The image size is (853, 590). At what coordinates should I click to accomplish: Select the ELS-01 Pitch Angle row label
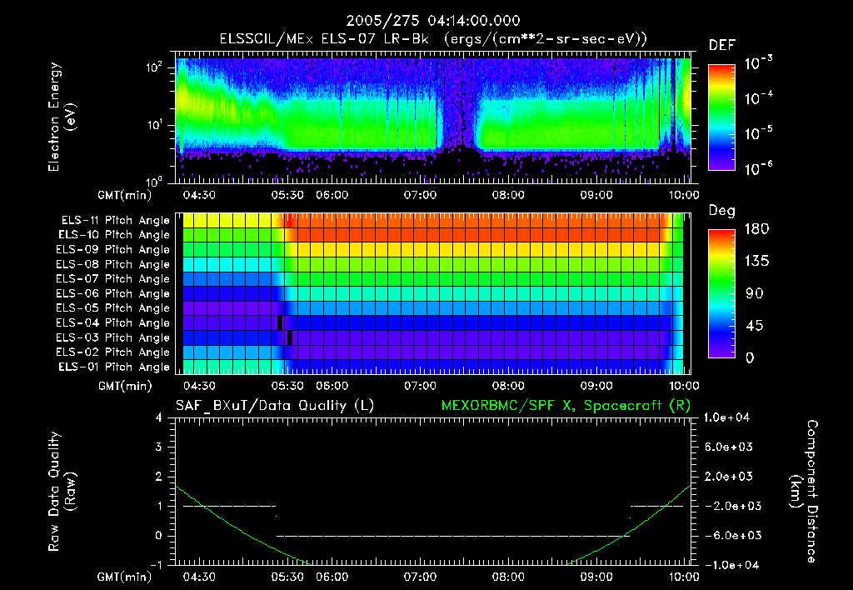pyautogui.click(x=115, y=367)
